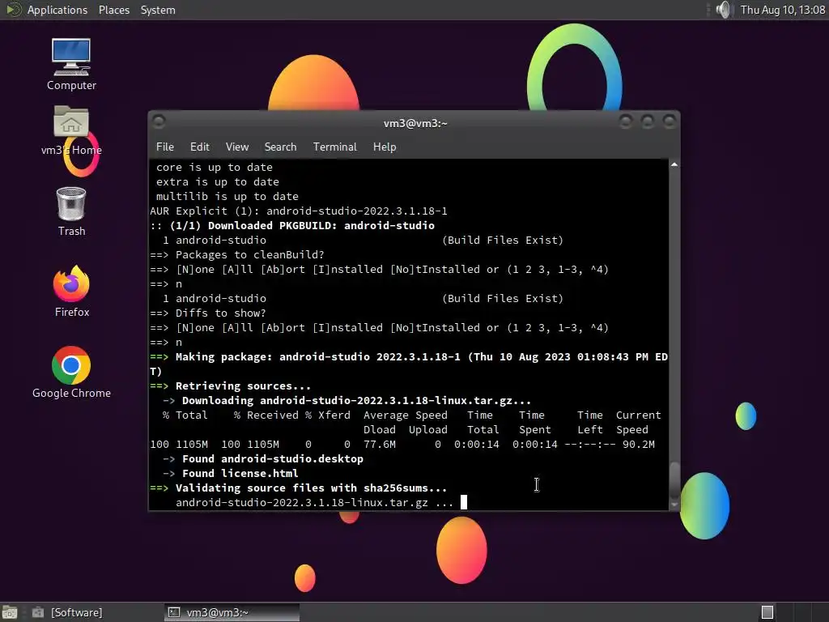This screenshot has height=622, width=829.
Task: Click the terminal scrollbar down arrow
Action: tap(674, 505)
